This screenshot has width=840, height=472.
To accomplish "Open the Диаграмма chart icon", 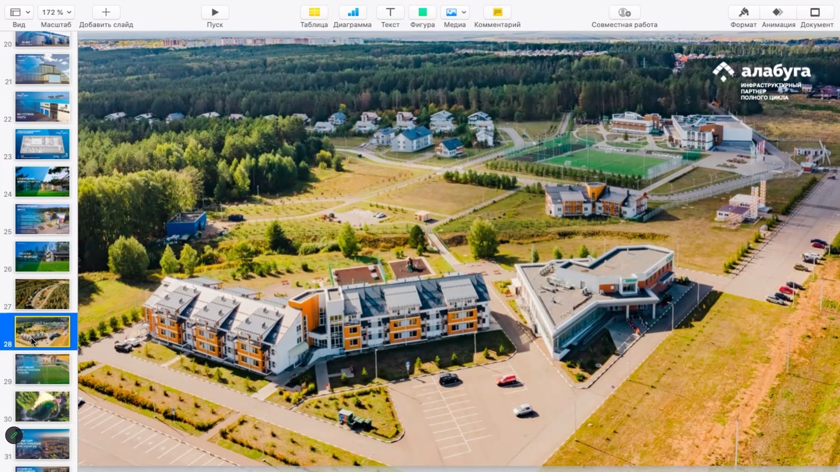I will tap(353, 12).
